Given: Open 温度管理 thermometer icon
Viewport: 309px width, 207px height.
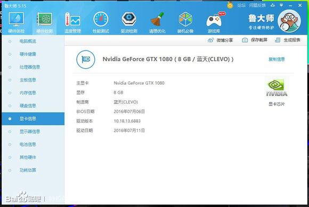Looking at the screenshot, I should 72,20.
